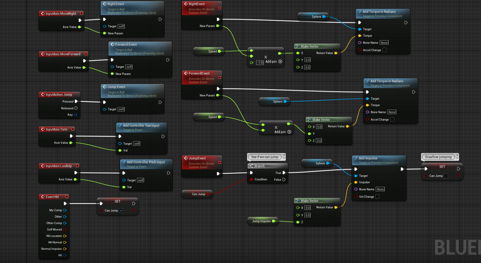The width and height of the screenshot is (481, 263).
Task: Click the Add pin plus on the lower multiply node
Action: pos(289,132)
